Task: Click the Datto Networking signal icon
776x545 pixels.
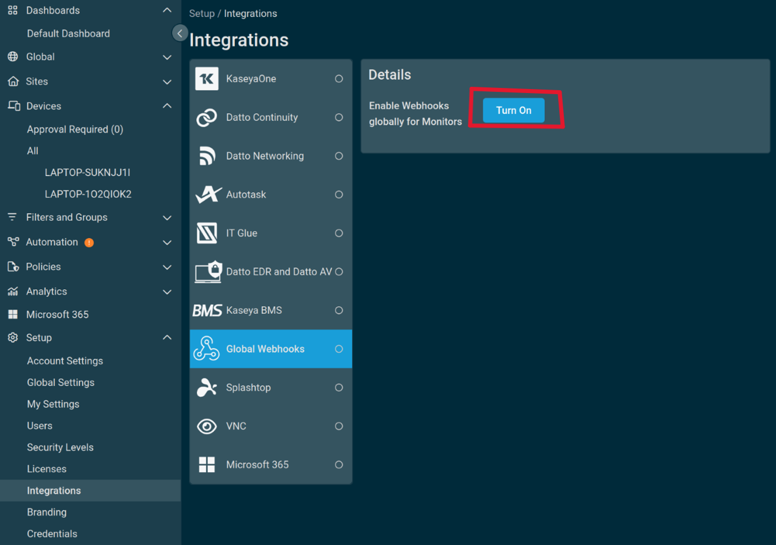Action: 207,156
